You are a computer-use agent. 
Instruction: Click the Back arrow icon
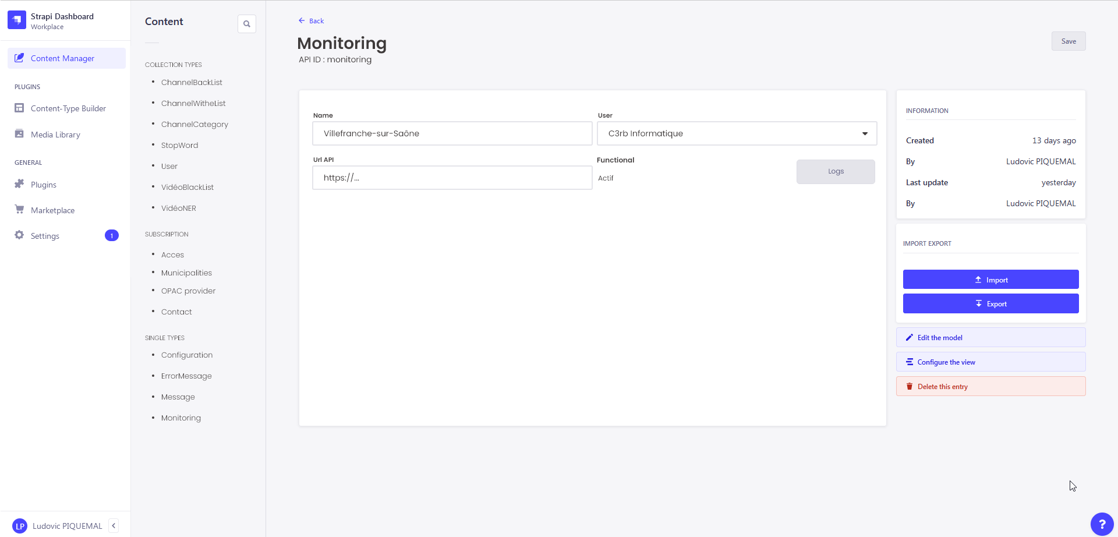302,20
